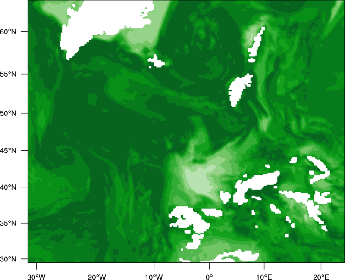The image size is (345, 280).
Task: Click the 45°N latitude label
Action: tap(8, 150)
